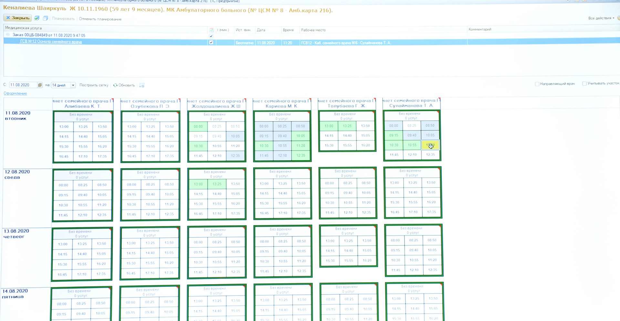Toggle the Учитывать участок checkbox
Screen dimensions: 620x321
tap(584, 84)
